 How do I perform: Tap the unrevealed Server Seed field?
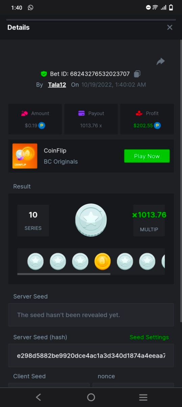click(x=91, y=315)
